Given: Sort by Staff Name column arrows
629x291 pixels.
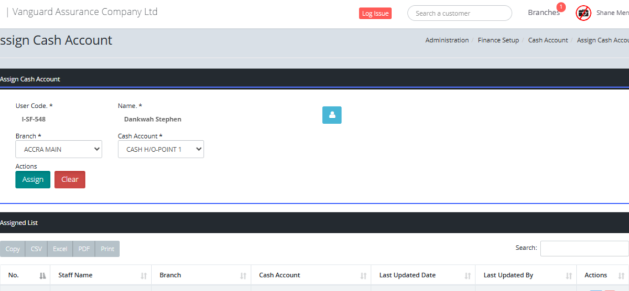Looking at the screenshot, I should pyautogui.click(x=144, y=275).
